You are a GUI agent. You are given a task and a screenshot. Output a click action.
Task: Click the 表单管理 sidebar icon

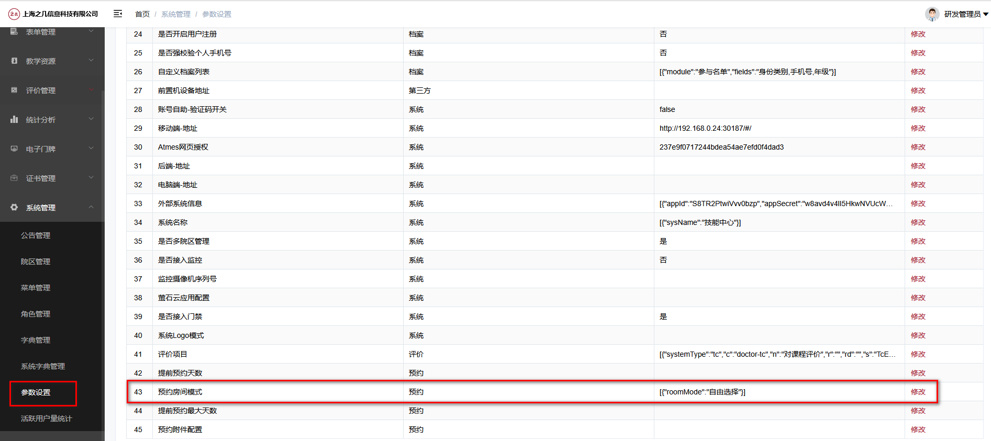(x=14, y=32)
